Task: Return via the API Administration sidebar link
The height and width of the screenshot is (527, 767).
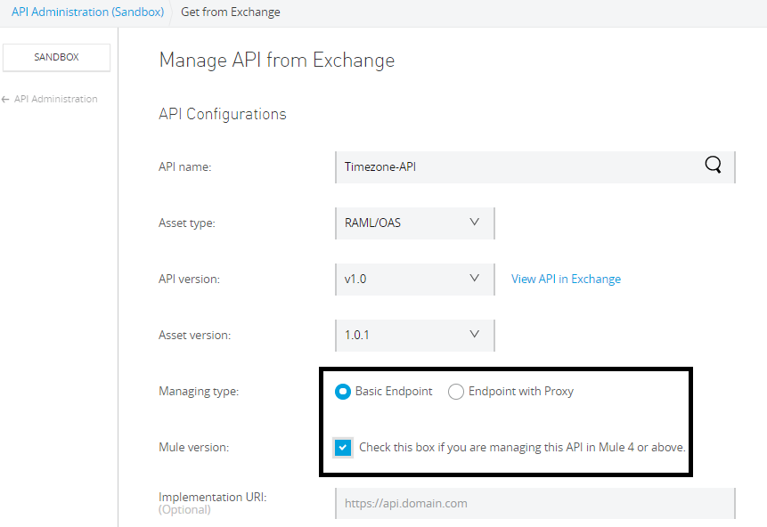Action: (x=55, y=99)
